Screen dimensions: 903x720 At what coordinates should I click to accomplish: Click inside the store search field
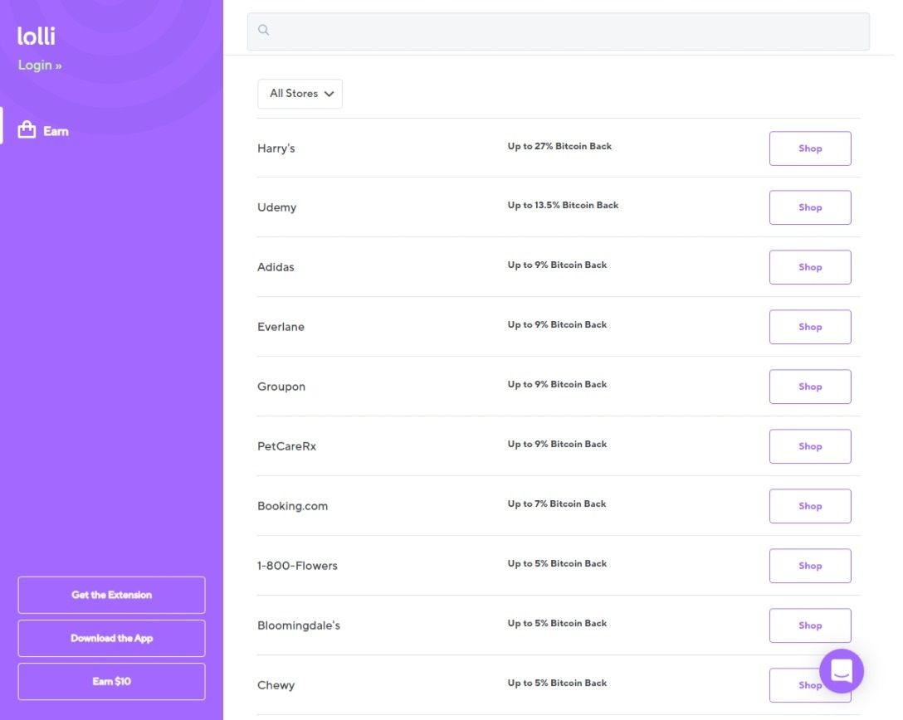(x=558, y=32)
